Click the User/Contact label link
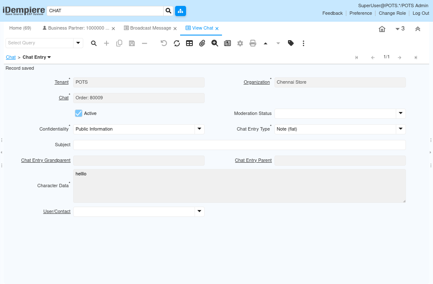Image resolution: width=433 pixels, height=284 pixels. pyautogui.click(x=57, y=211)
